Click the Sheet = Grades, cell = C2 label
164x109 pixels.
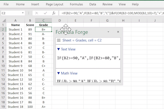point(82,40)
